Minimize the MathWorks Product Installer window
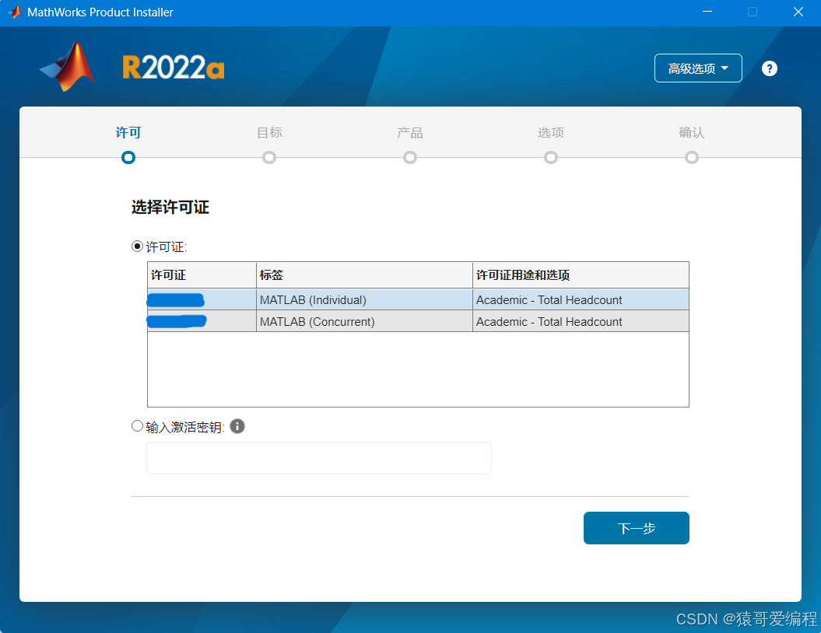821x633 pixels. (707, 12)
